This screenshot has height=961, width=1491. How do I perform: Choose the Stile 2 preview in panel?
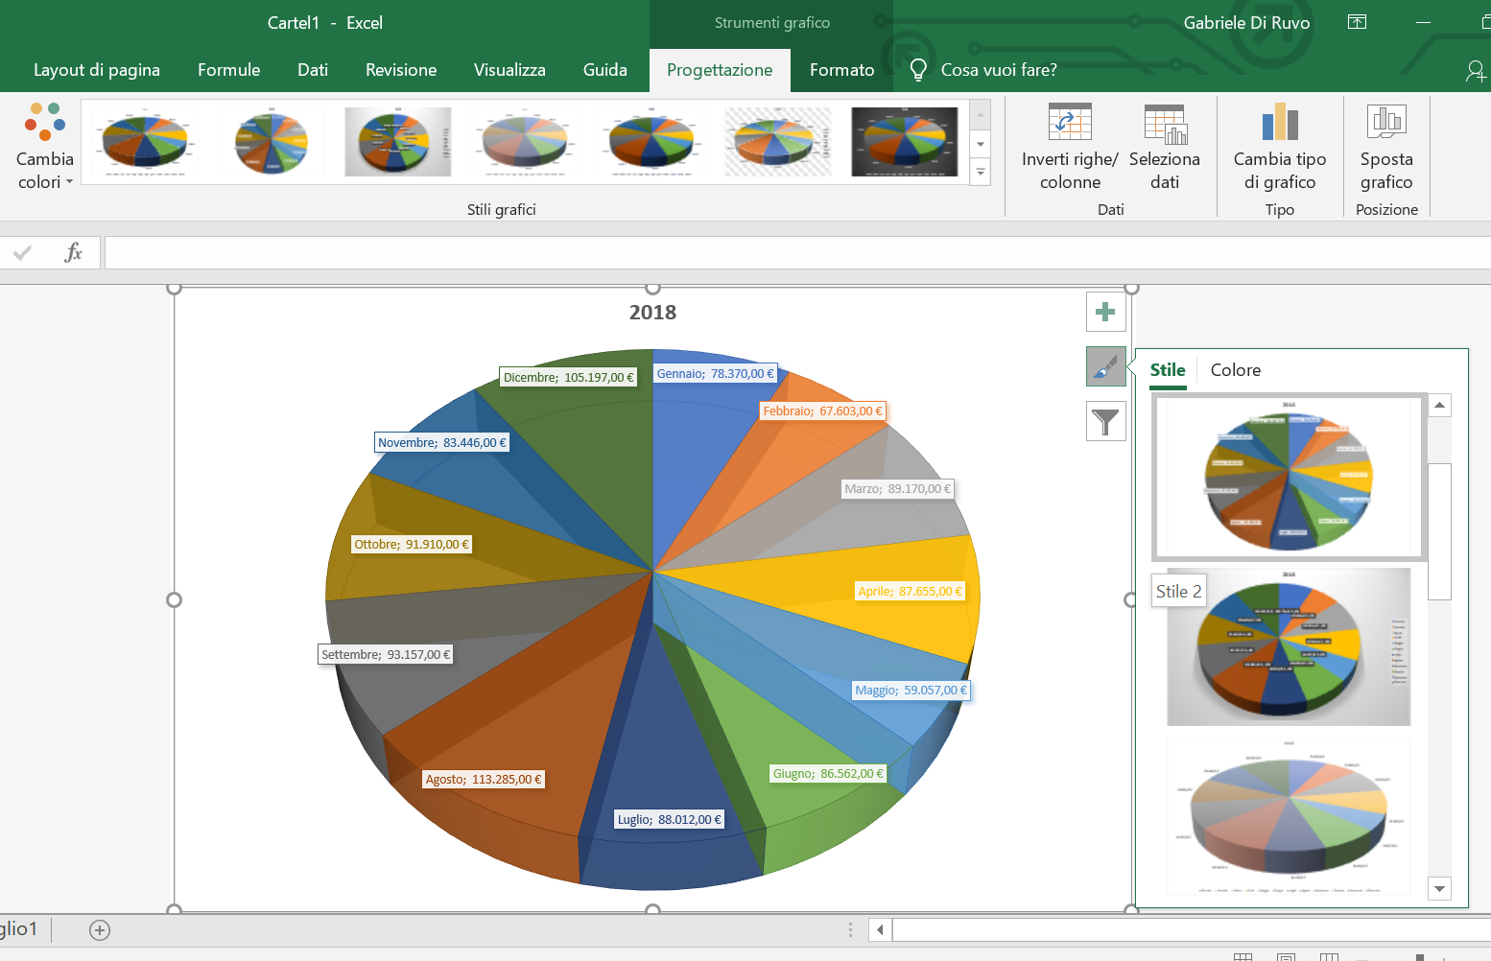pyautogui.click(x=1289, y=647)
